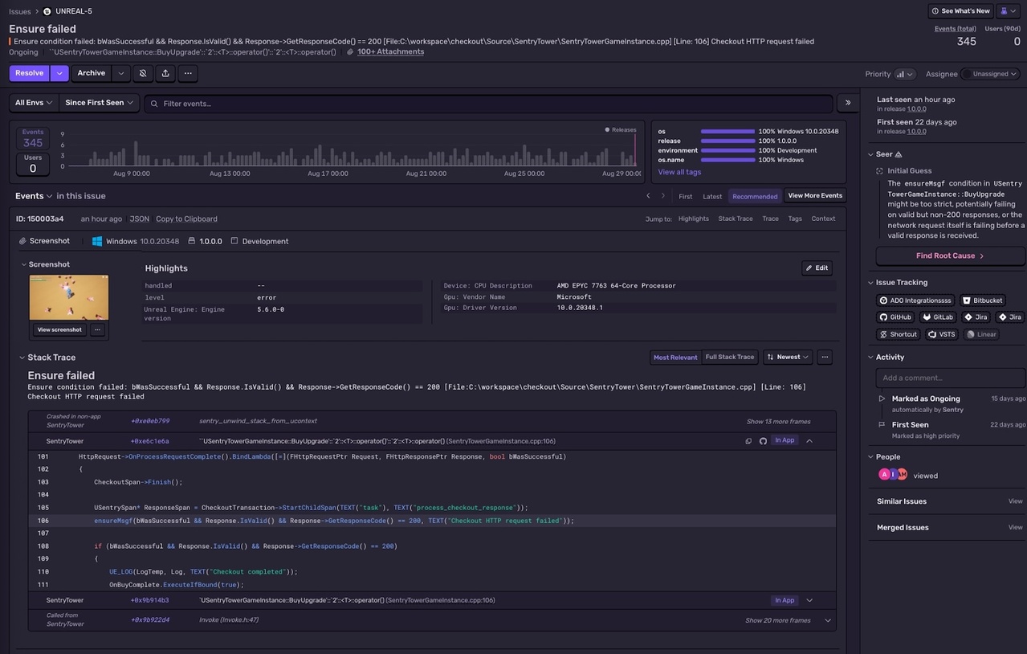Toggle the Events count chart series
The height and width of the screenshot is (654, 1027).
(33, 139)
